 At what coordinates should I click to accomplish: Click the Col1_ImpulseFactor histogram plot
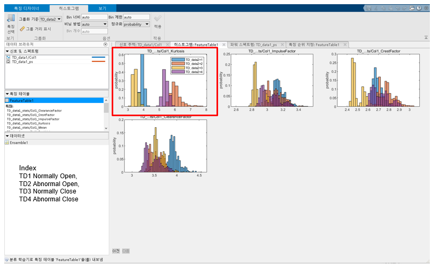coord(272,80)
